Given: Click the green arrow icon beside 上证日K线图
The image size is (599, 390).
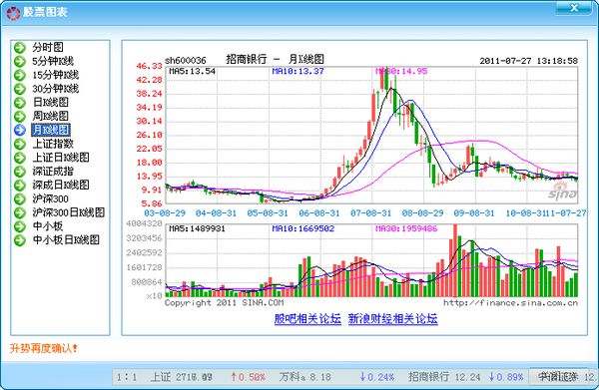Looking at the screenshot, I should pos(20,158).
